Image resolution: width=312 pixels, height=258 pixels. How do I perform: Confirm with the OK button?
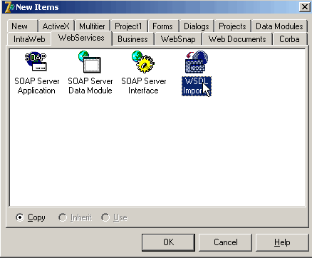click(168, 242)
